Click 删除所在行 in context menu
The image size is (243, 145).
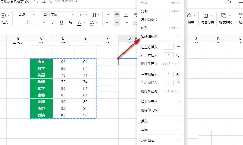coord(149,64)
